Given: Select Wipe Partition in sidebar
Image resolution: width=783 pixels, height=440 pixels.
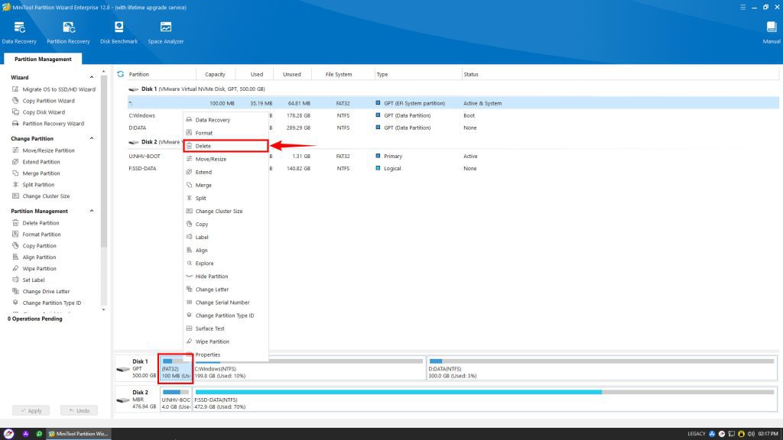Looking at the screenshot, I should pos(34,269).
